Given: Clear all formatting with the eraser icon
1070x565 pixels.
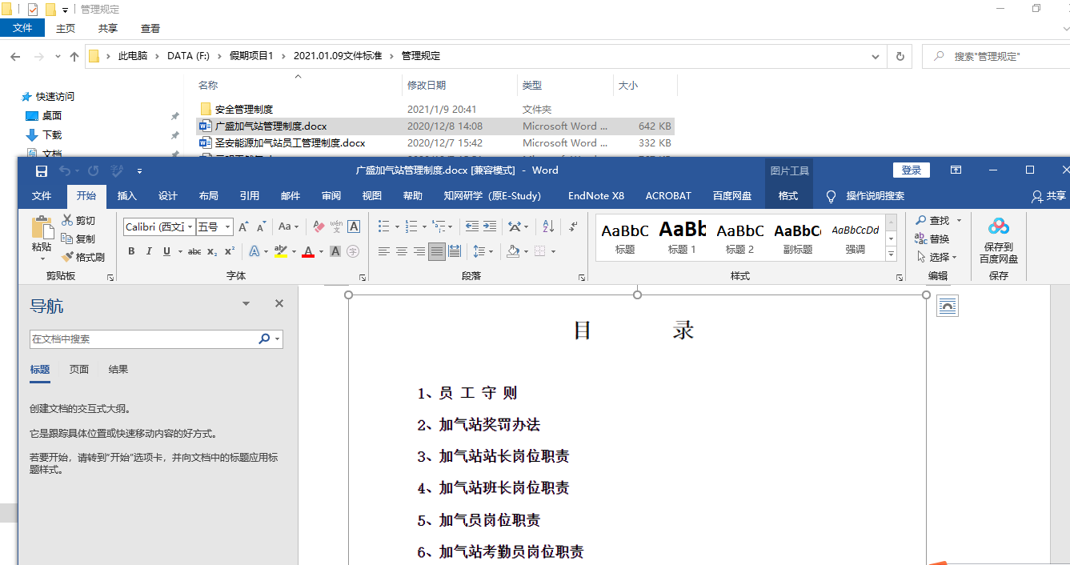Looking at the screenshot, I should (319, 226).
